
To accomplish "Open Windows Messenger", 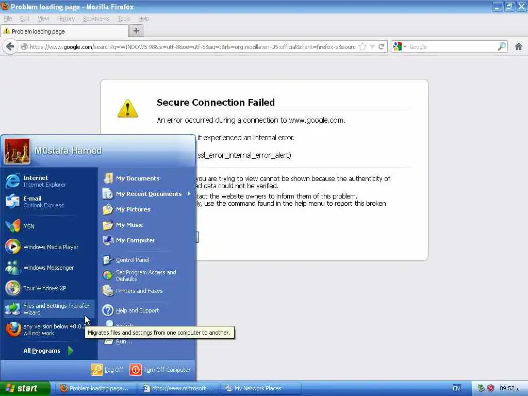I will tap(49, 268).
